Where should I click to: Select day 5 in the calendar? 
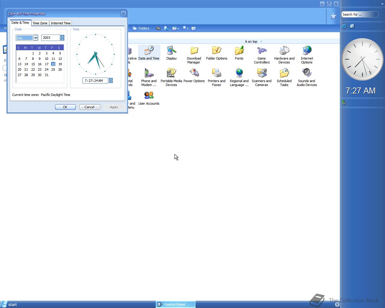click(60, 53)
